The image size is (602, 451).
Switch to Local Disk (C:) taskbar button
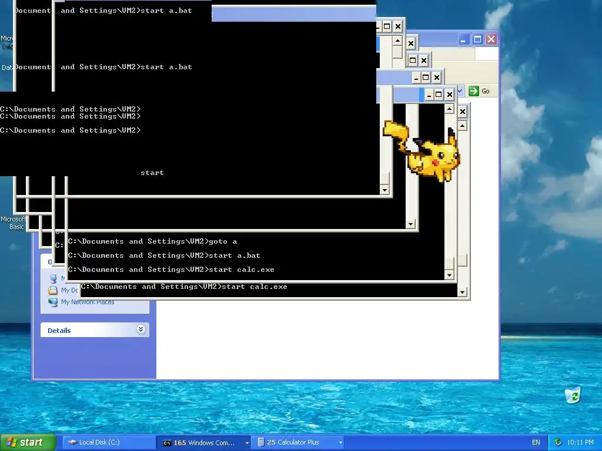pos(109,443)
